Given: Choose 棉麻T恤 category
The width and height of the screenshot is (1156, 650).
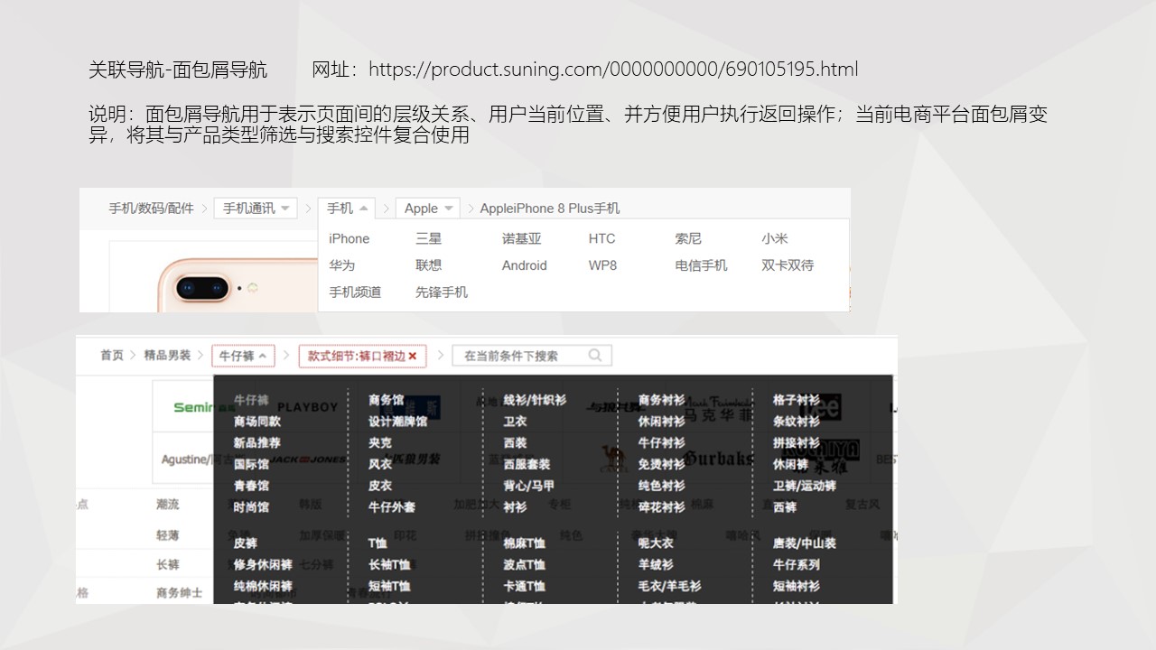Looking at the screenshot, I should (524, 543).
